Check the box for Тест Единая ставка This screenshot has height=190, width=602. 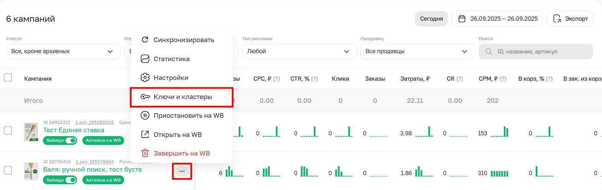pos(8,130)
